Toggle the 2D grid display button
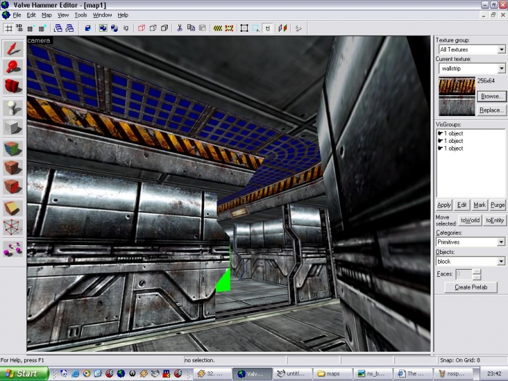The image size is (508, 381). click(x=8, y=28)
